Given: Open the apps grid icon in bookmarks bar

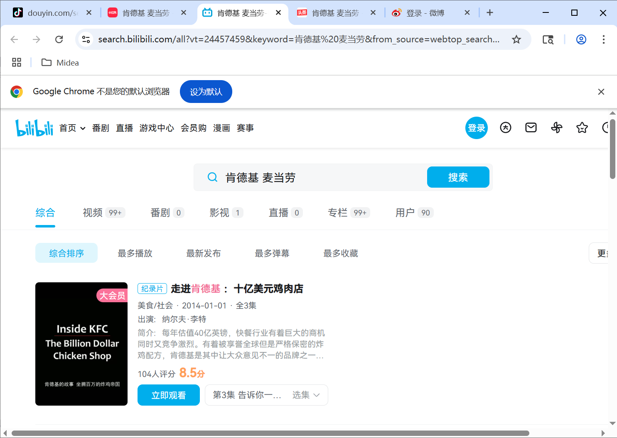Looking at the screenshot, I should (x=17, y=62).
